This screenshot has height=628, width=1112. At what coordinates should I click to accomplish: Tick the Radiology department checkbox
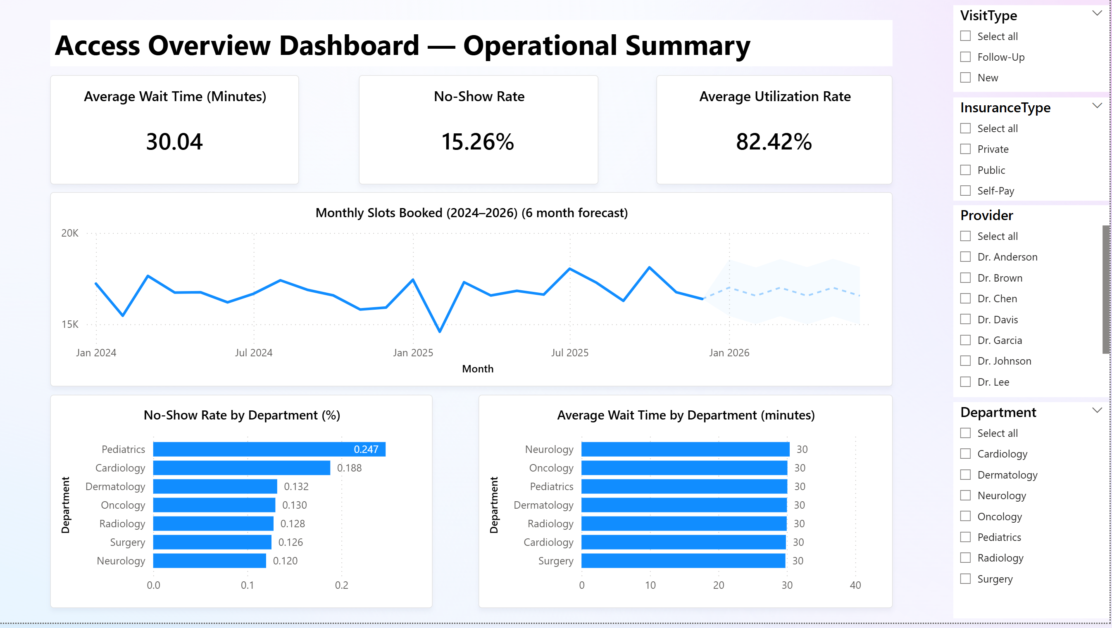click(x=965, y=558)
